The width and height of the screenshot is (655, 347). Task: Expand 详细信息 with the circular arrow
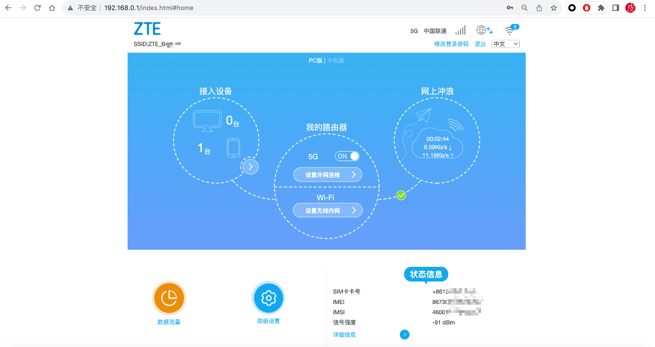click(405, 334)
